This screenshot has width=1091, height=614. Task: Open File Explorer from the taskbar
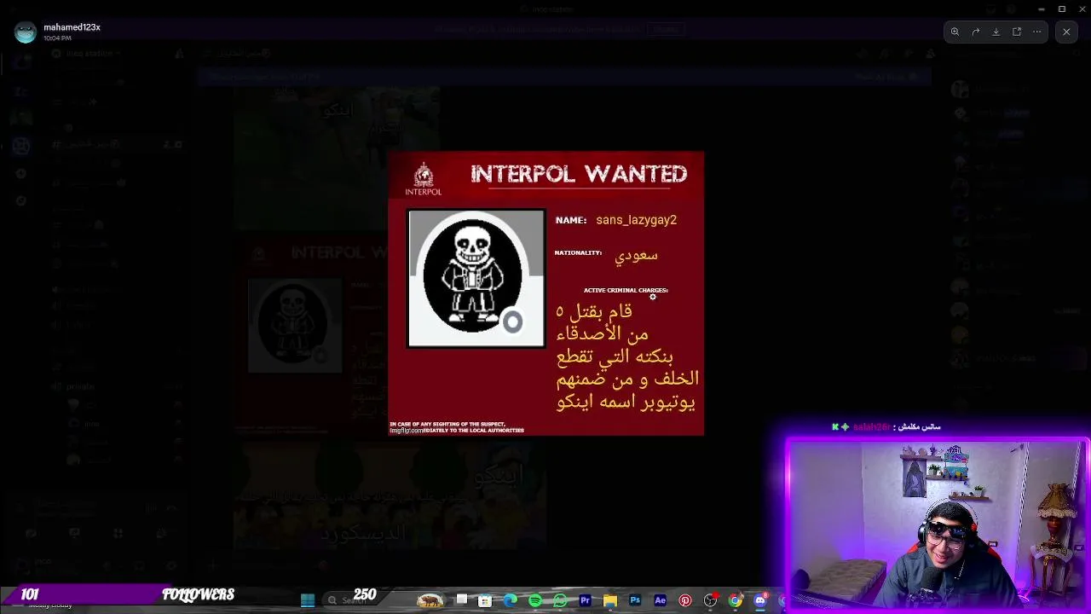coord(610,600)
